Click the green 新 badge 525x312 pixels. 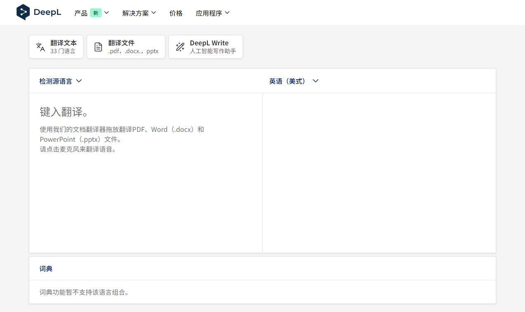click(96, 13)
